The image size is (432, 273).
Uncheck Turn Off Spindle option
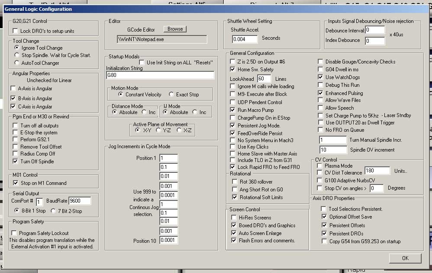coord(16,162)
